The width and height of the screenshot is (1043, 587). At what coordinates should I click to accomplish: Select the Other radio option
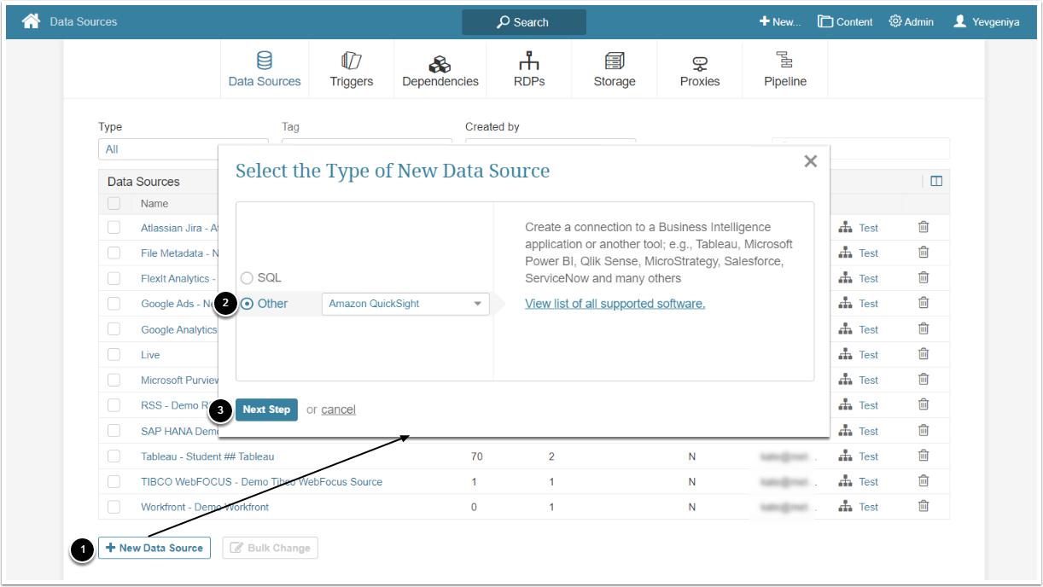click(247, 304)
